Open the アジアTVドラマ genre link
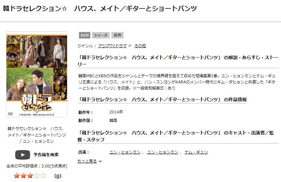The image size is (281, 182). (112, 46)
